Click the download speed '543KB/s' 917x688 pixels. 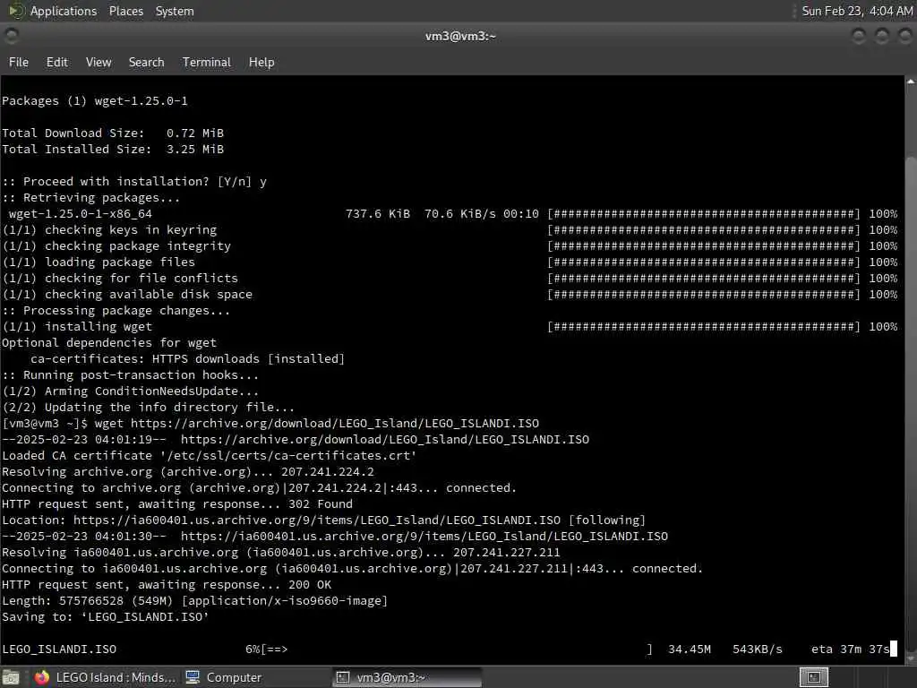tap(758, 649)
